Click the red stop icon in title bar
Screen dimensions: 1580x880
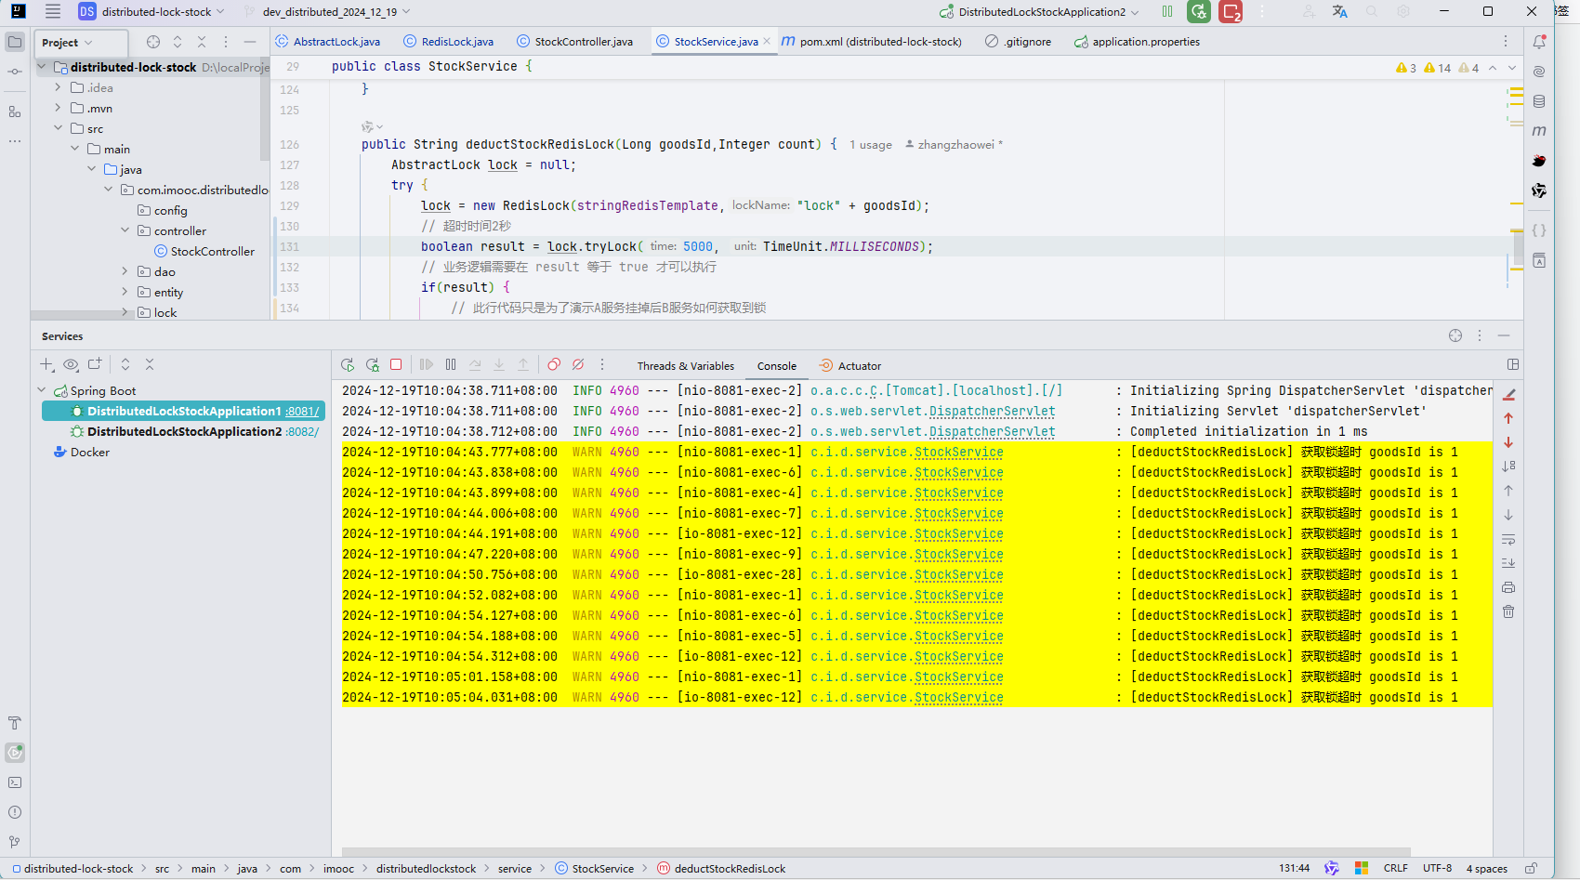tap(1231, 11)
